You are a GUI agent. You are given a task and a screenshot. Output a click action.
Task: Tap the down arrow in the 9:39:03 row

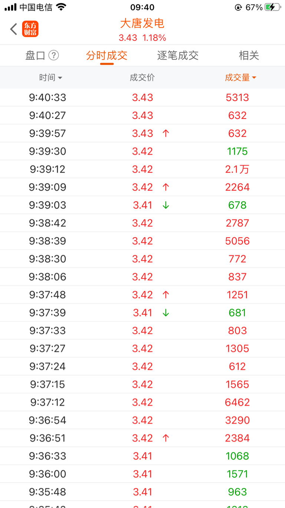pos(166,205)
